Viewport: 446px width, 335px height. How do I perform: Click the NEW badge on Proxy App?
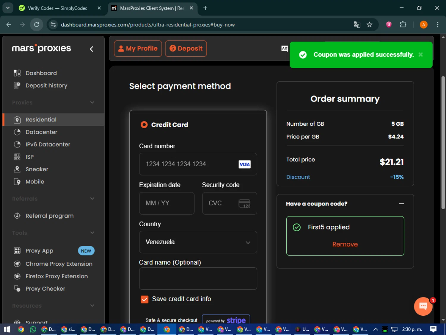coord(86,251)
